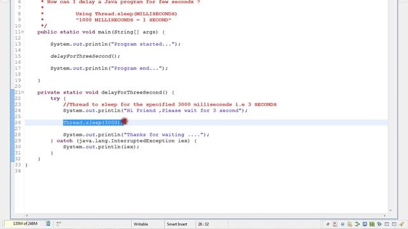
Task: Click line number 20 in the gutter
Action: (18, 87)
